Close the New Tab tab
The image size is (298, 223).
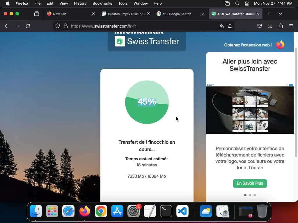point(93,14)
